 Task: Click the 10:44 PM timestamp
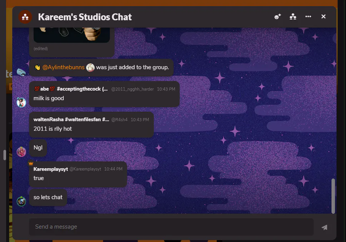tap(113, 169)
